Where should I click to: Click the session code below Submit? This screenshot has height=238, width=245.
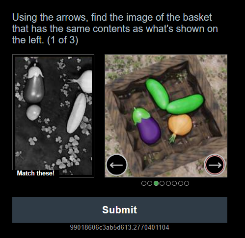tap(119, 227)
